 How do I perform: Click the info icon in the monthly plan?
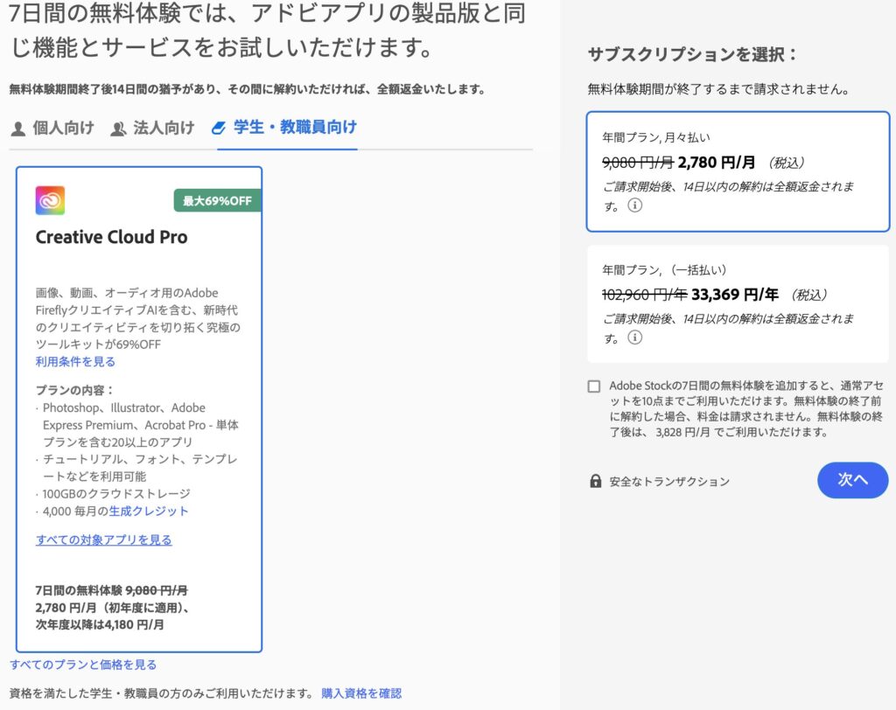coord(635,206)
